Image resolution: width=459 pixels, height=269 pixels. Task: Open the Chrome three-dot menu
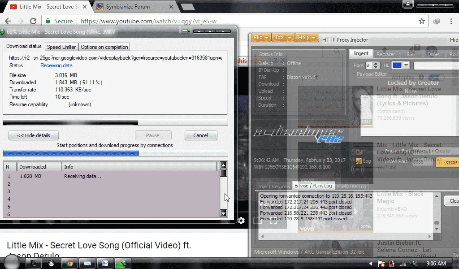[x=451, y=21]
